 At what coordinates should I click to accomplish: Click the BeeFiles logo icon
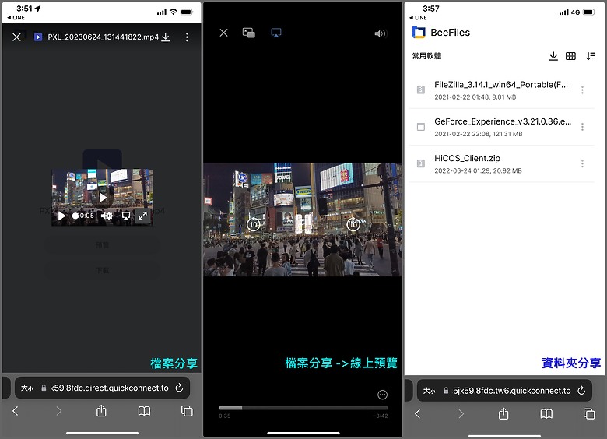coord(419,33)
